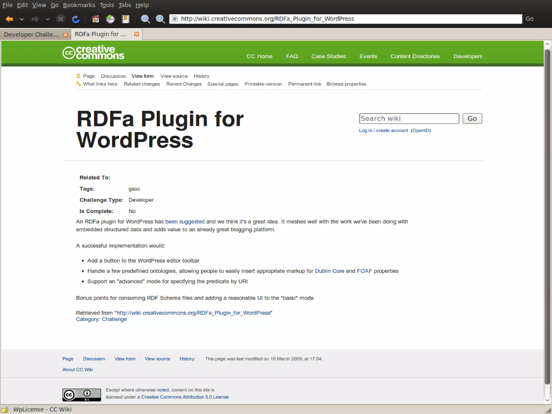Reload the page with the blue refresh icon
Screen dimensions: 552x414
tap(76, 19)
